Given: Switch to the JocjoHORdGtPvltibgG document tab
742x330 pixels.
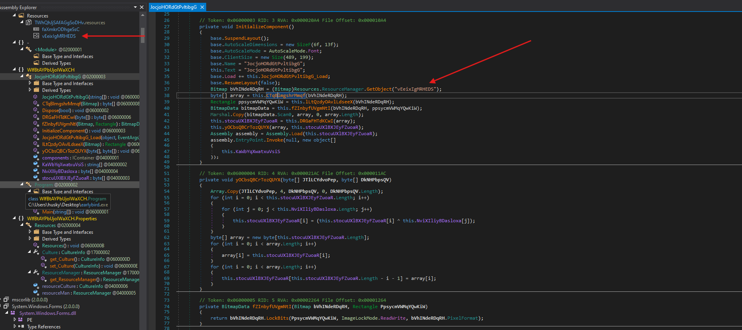Looking at the screenshot, I should (174, 7).
